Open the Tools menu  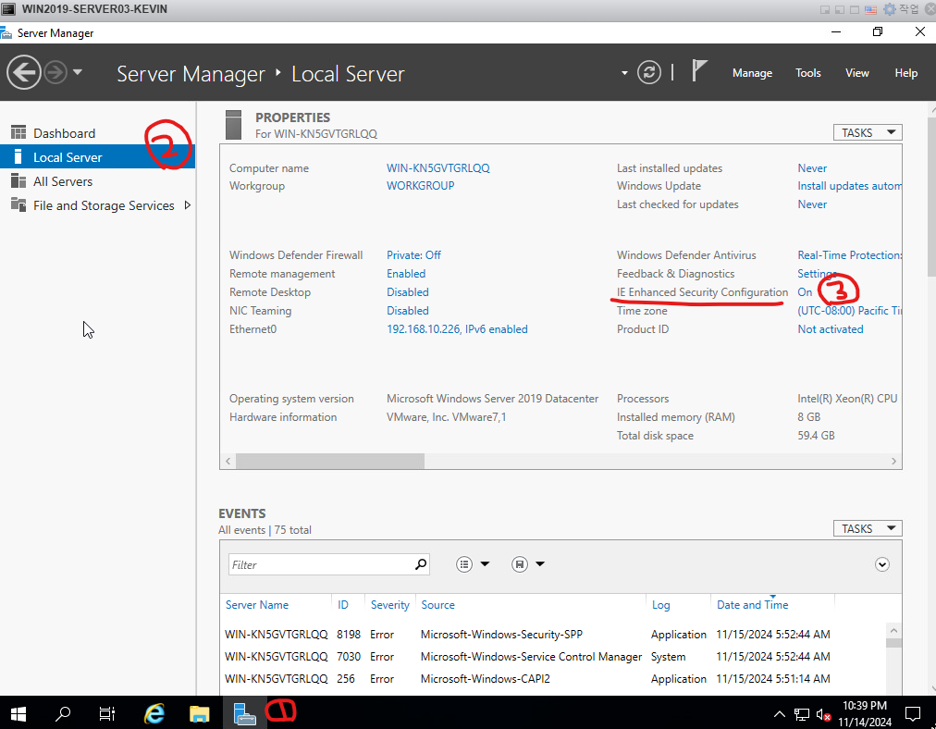[807, 73]
